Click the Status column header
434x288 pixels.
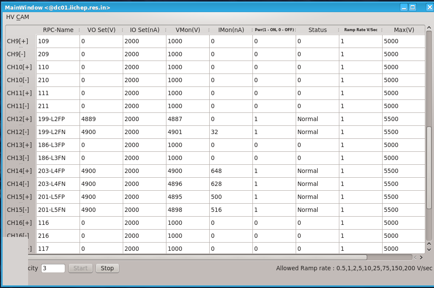pos(317,30)
